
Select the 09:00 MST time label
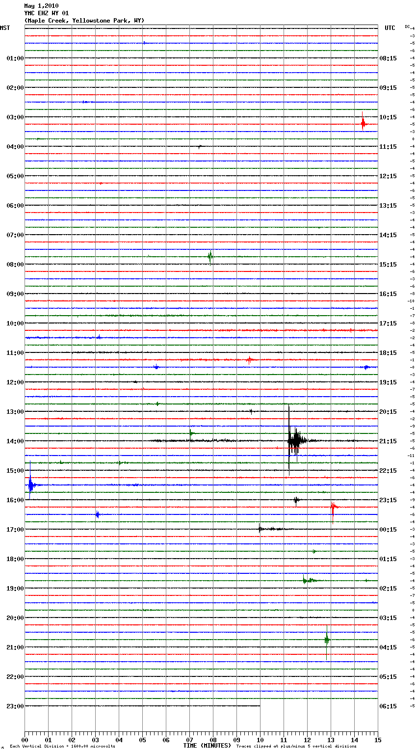coord(15,294)
